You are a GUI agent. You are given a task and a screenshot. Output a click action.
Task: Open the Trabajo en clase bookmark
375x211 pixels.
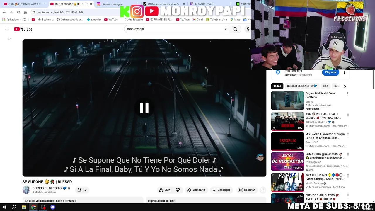click(x=217, y=20)
